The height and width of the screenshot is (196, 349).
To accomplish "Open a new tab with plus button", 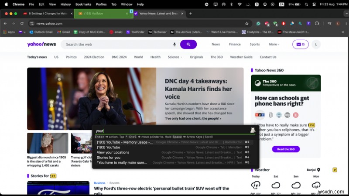I will [190, 14].
